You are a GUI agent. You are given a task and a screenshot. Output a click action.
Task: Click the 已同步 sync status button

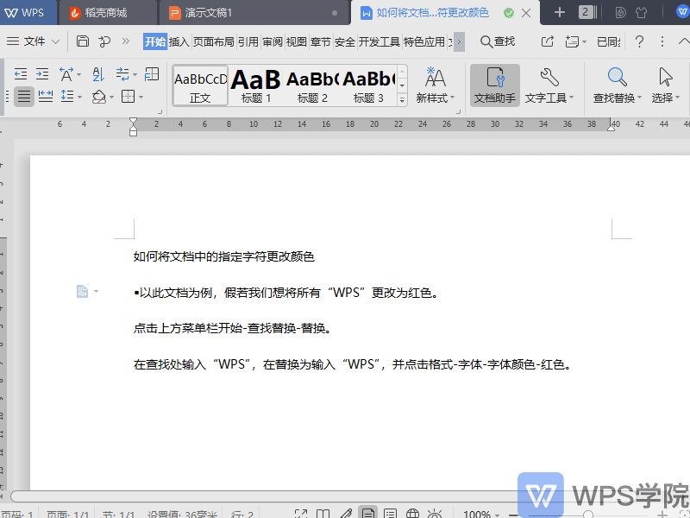pyautogui.click(x=609, y=41)
